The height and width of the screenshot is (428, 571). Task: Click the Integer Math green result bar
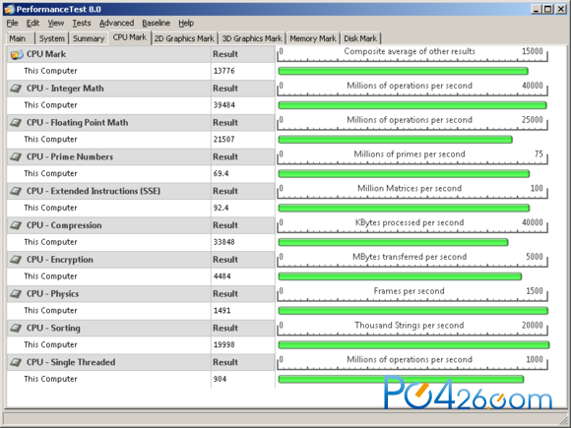tap(412, 105)
